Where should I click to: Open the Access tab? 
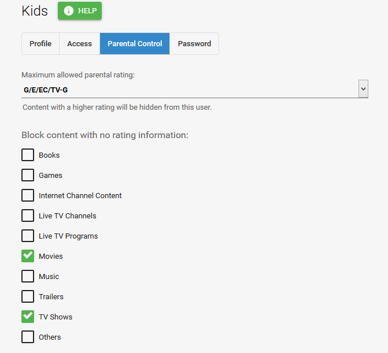(x=79, y=44)
